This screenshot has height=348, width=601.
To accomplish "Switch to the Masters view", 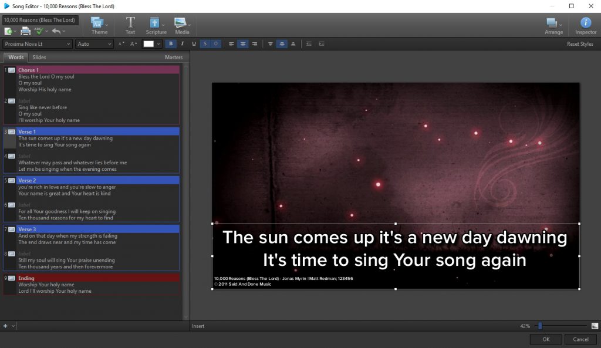I will (173, 57).
